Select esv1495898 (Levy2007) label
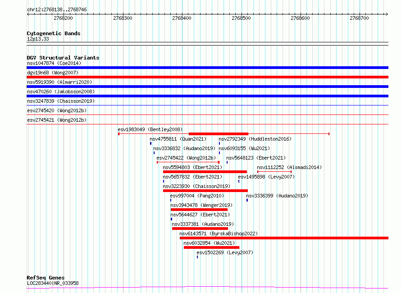The width and height of the screenshot is (401, 293). (266, 177)
